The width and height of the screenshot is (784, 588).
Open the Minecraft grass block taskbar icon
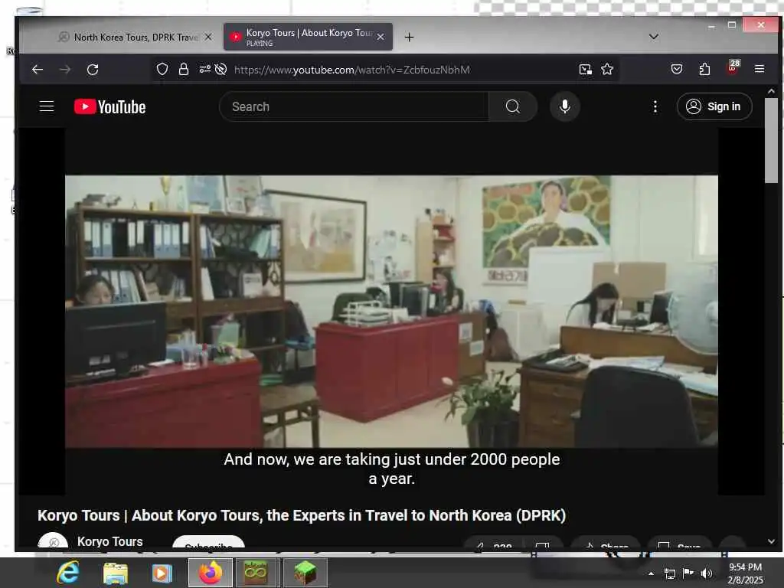click(x=305, y=573)
